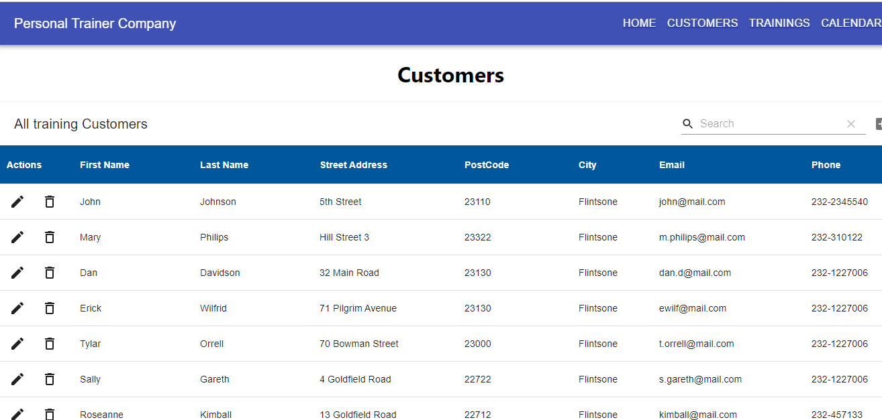The height and width of the screenshot is (420, 882).
Task: Focus the Search input field
Action: 771,124
